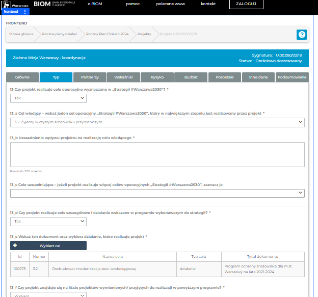
Task: Click the ZALOGUJ login button
Action: click(x=246, y=4)
